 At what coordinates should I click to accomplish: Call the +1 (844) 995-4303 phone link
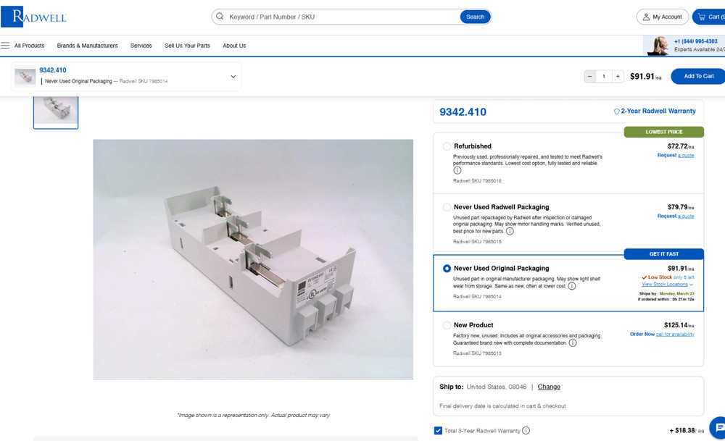point(695,41)
